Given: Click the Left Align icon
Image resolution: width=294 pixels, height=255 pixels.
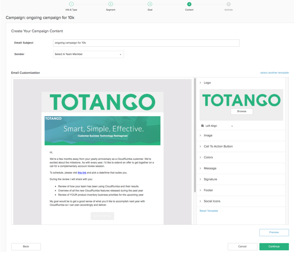Looking at the screenshot, I should [x=202, y=126].
